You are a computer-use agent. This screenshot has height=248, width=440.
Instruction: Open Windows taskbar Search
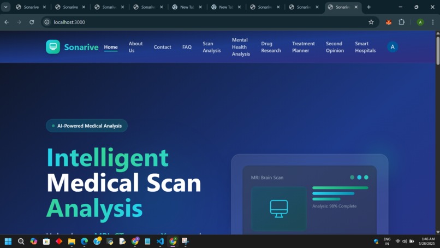pyautogui.click(x=21, y=241)
